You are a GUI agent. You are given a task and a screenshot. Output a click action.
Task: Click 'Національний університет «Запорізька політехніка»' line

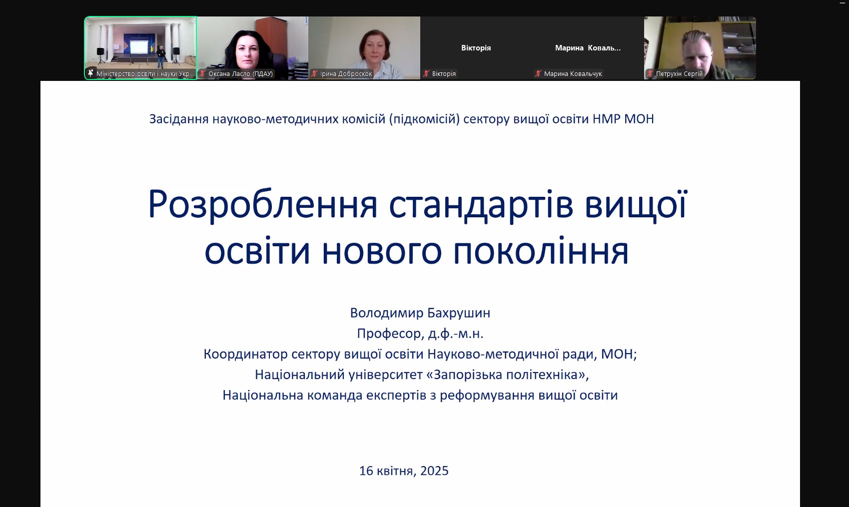(x=422, y=374)
